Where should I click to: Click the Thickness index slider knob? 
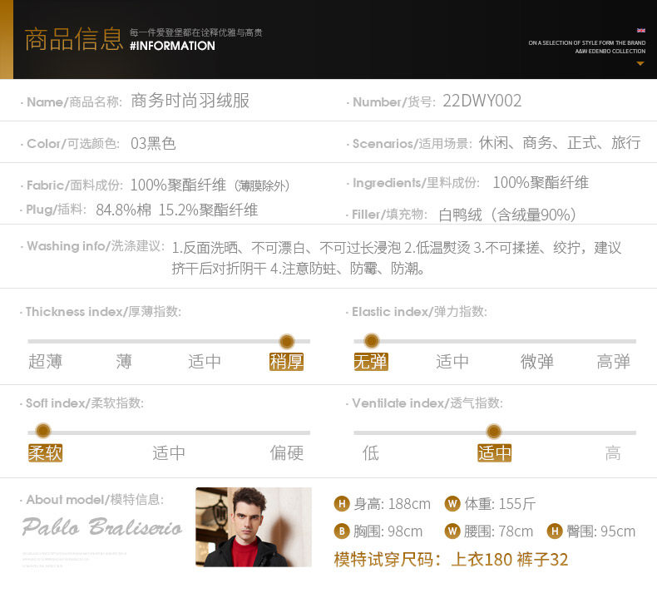coord(287,341)
